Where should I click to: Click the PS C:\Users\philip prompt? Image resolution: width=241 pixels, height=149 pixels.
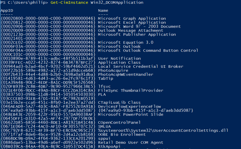24,2
